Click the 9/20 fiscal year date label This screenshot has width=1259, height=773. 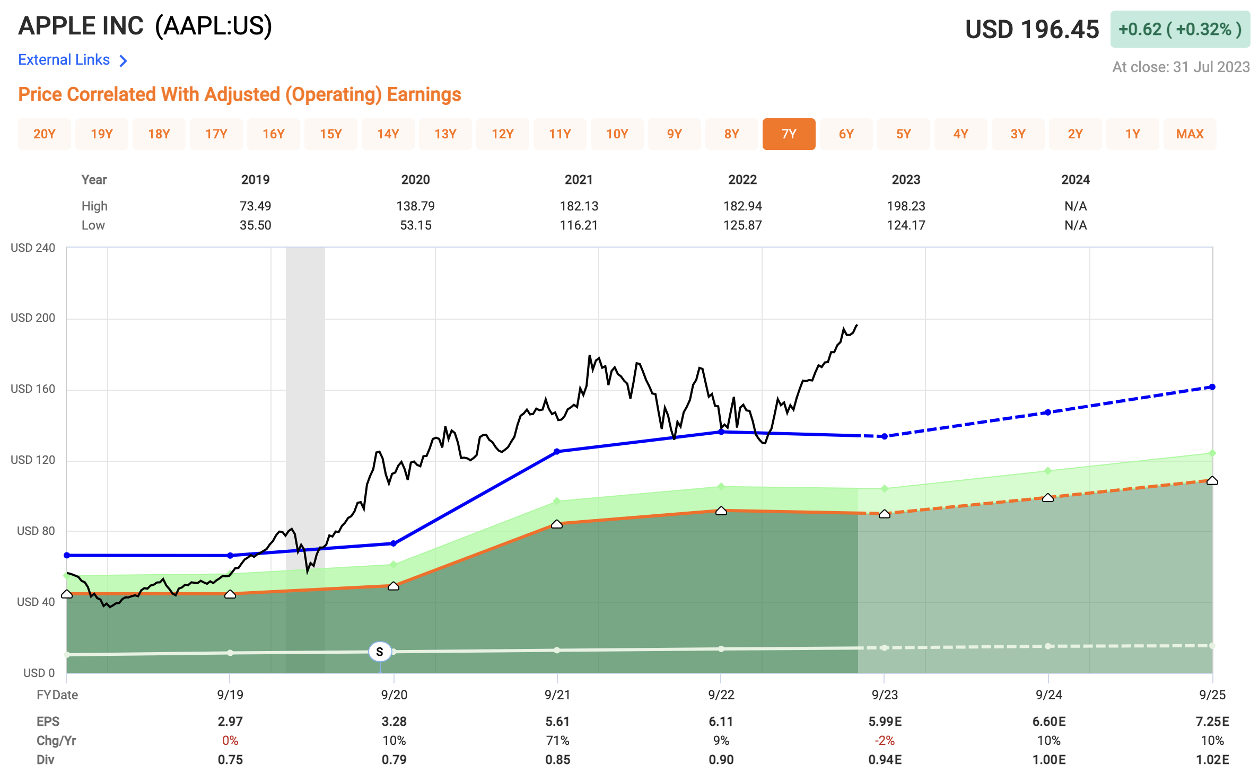pyautogui.click(x=394, y=695)
